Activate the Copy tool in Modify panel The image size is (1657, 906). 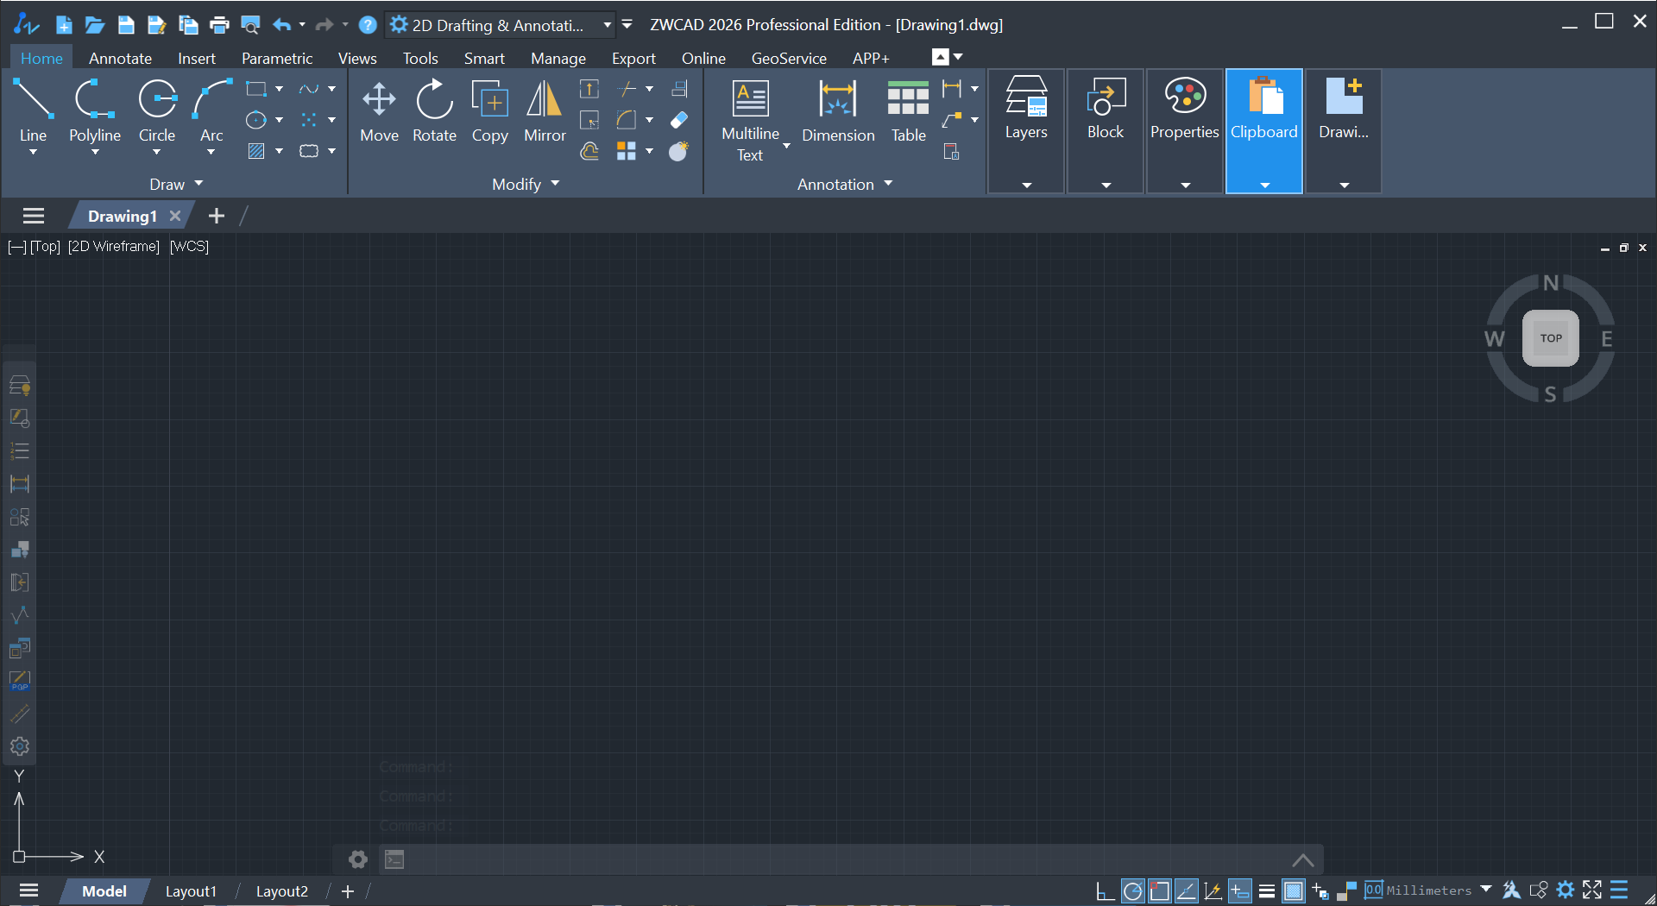tap(489, 110)
